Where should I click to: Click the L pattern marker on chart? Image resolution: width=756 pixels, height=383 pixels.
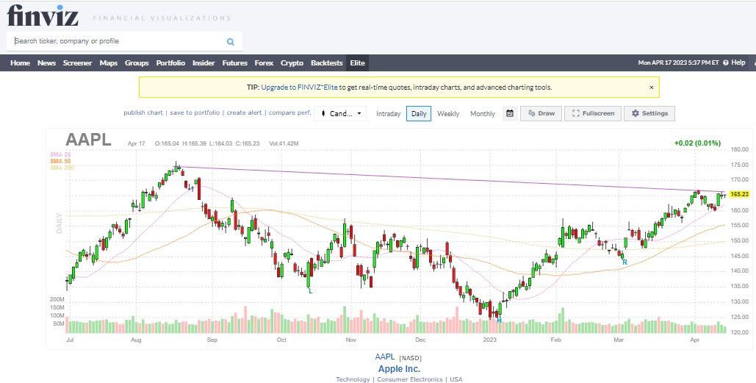click(310, 291)
